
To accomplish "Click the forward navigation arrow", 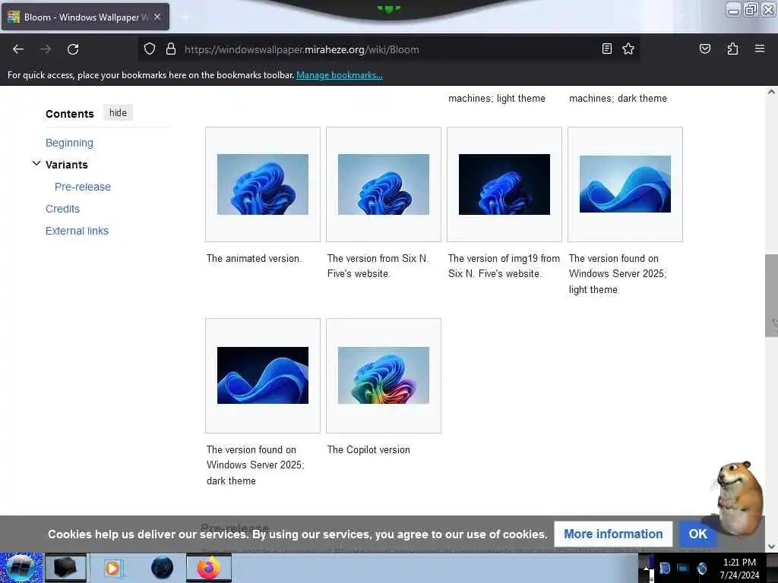I will tap(46, 49).
